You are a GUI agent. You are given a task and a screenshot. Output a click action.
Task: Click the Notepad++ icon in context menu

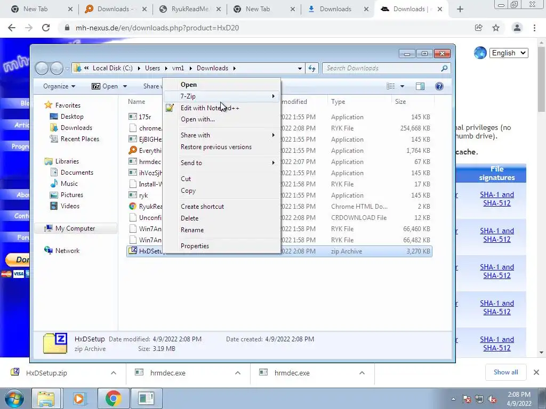pos(170,108)
